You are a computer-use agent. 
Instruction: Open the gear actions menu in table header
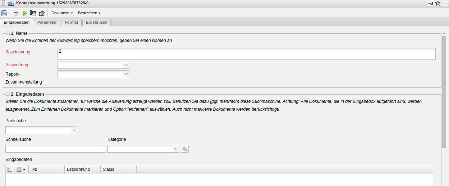[21, 169]
